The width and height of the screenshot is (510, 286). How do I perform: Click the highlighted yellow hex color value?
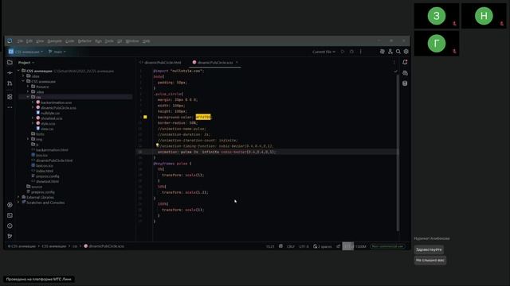pos(203,117)
